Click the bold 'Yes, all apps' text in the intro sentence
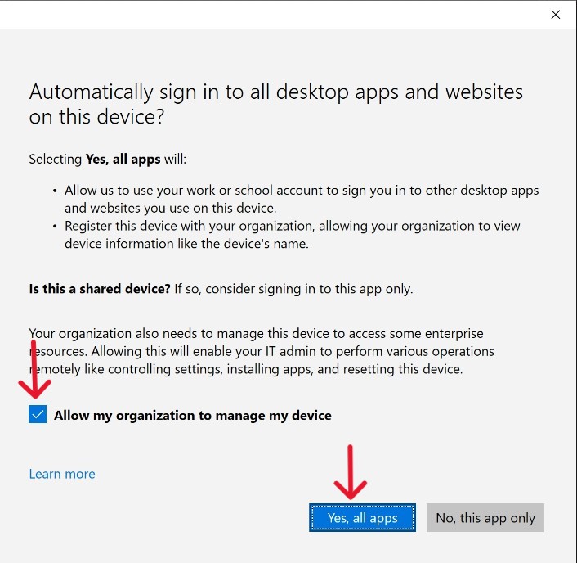The height and width of the screenshot is (563, 577). [124, 159]
